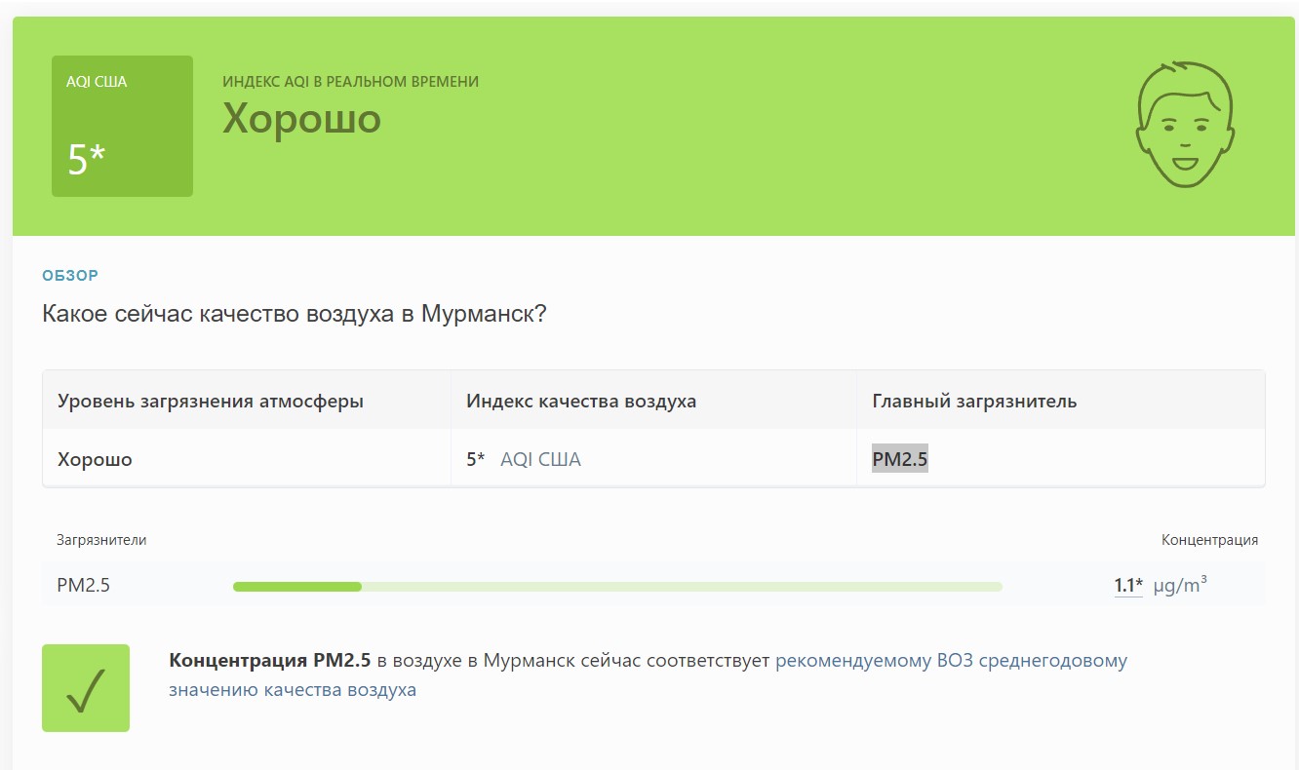Click the smiling face icon
Viewport: 1299px width, 770px height.
pos(1184,125)
